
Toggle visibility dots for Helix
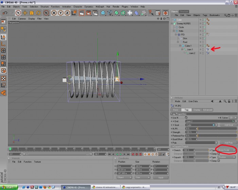203,31
